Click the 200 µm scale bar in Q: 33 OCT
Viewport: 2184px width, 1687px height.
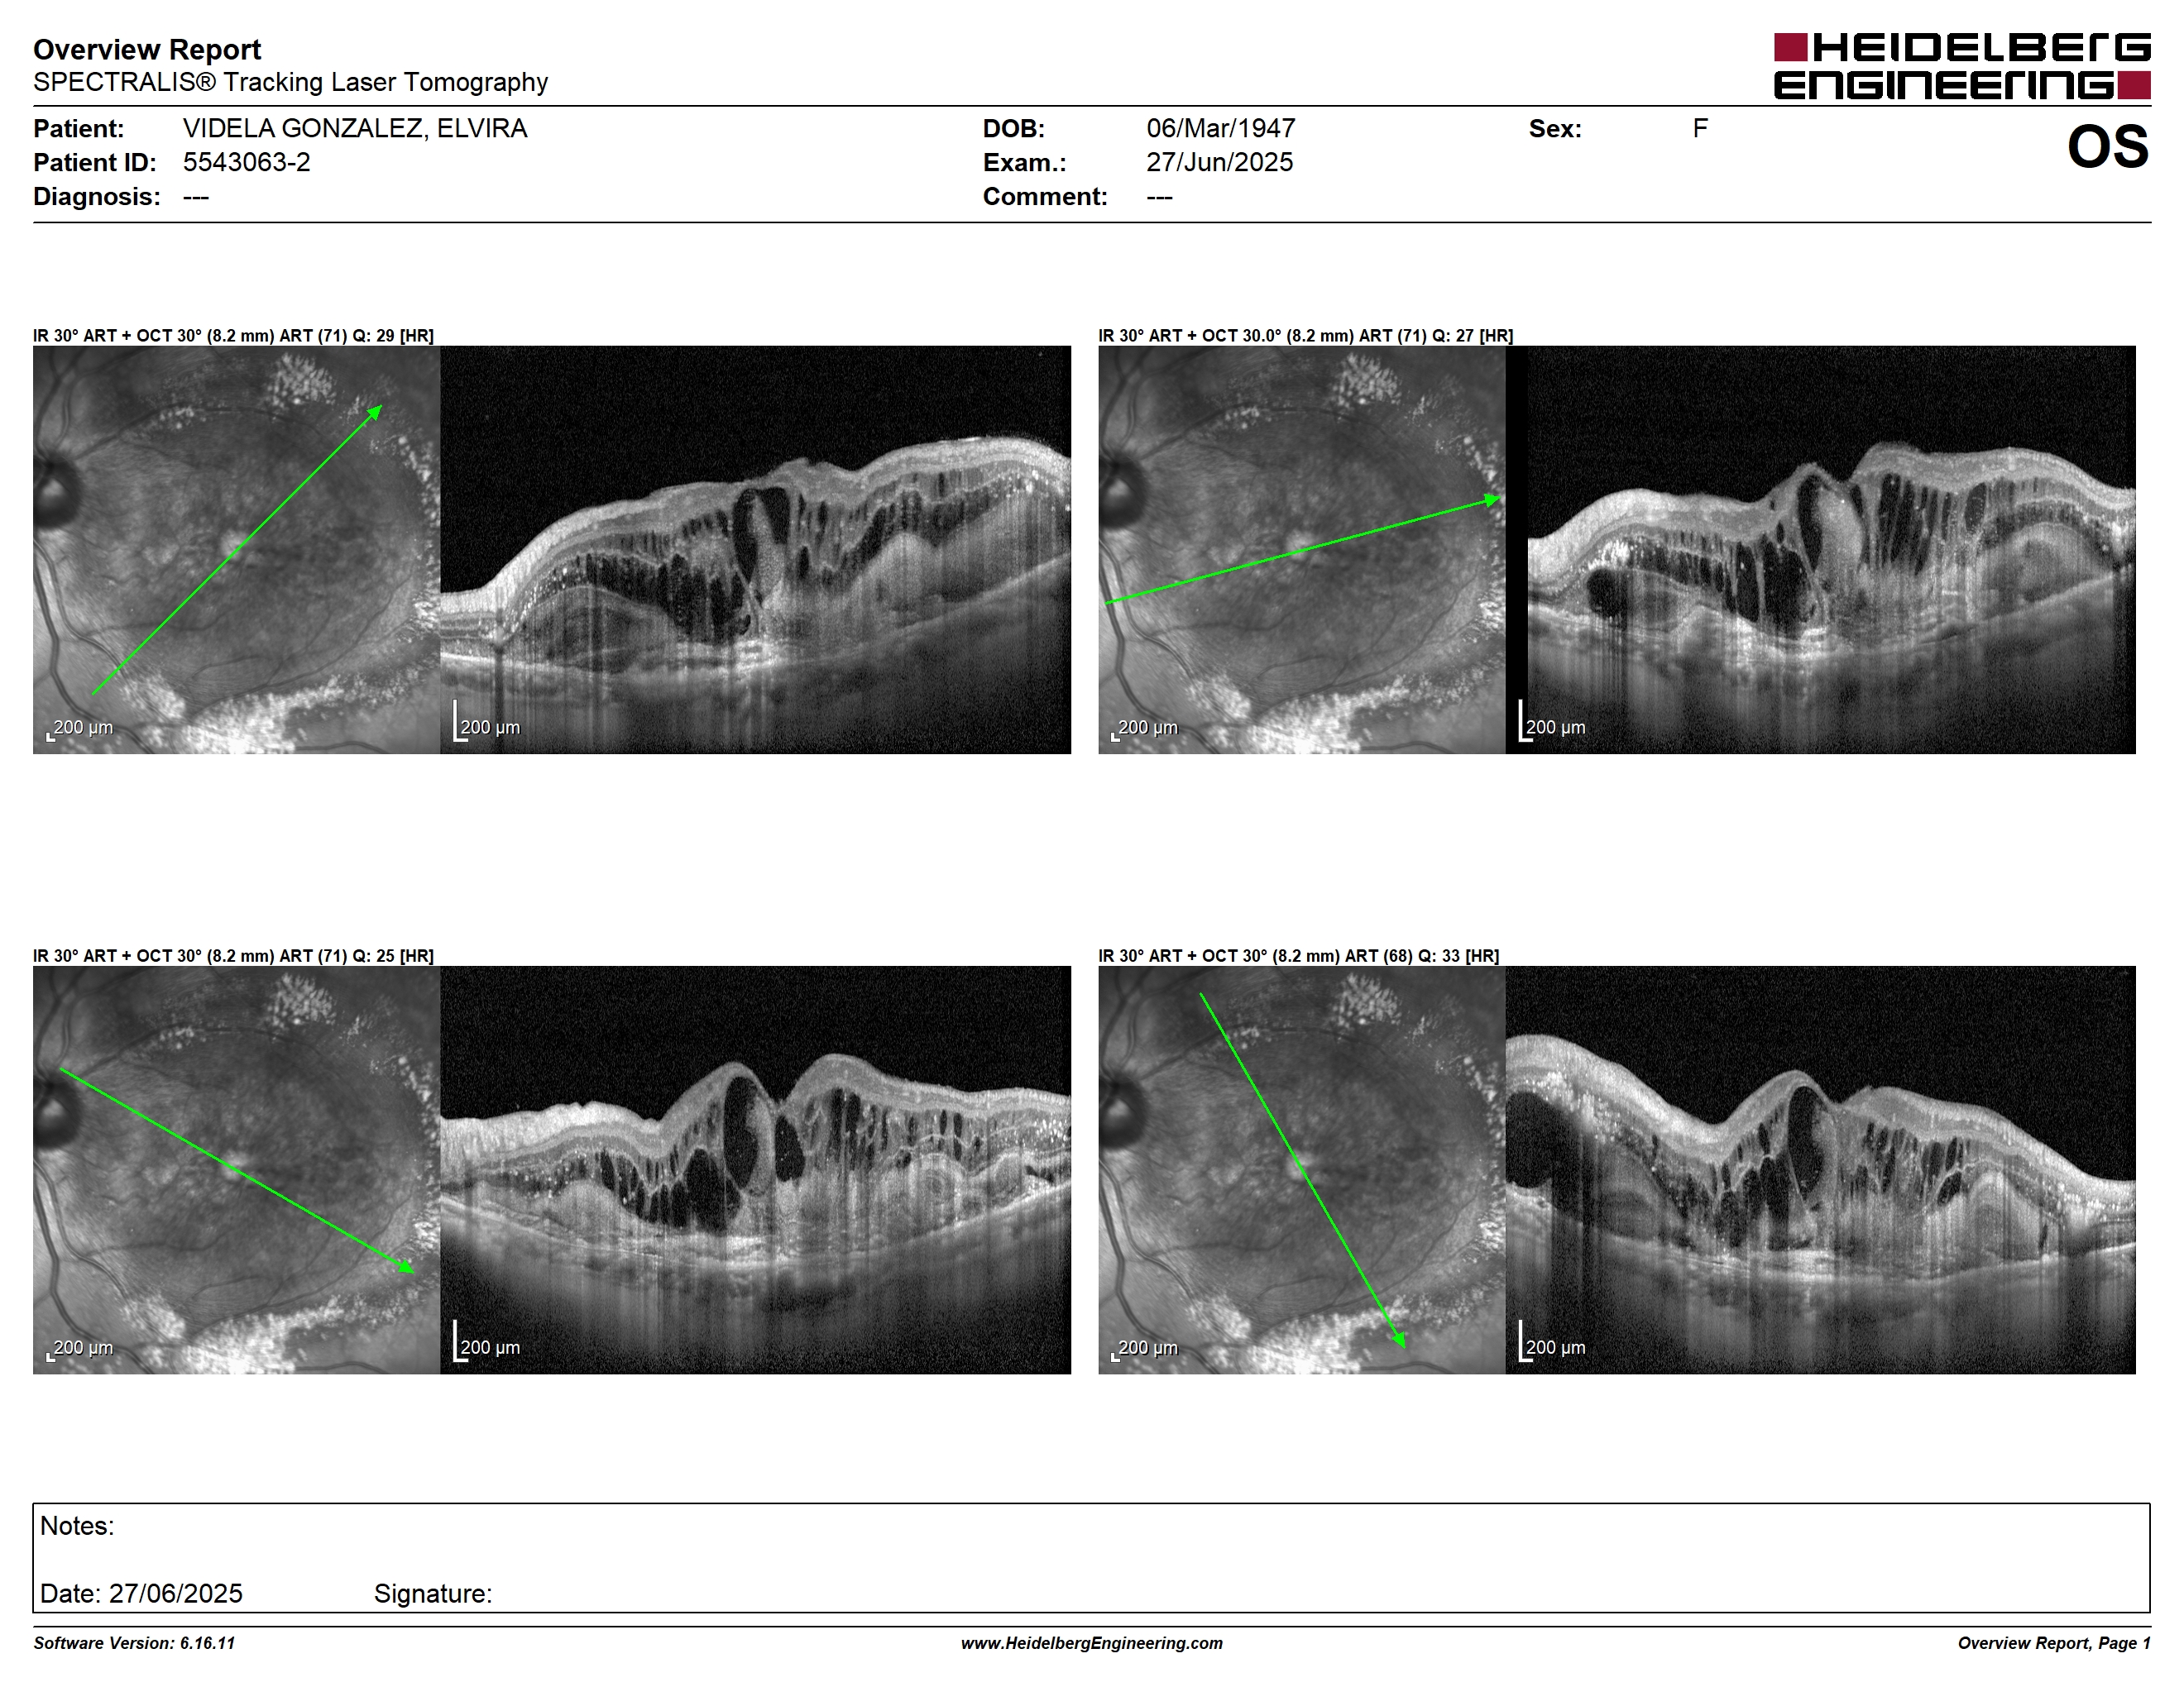(1552, 1341)
